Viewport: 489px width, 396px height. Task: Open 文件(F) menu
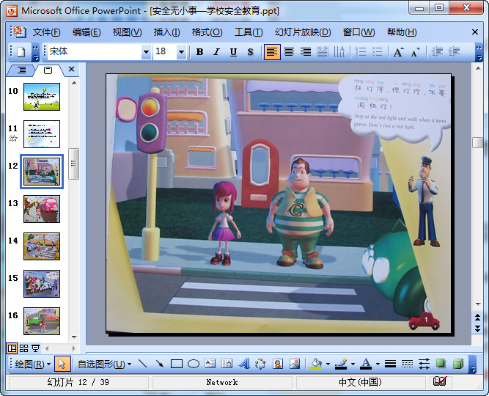[x=46, y=32]
